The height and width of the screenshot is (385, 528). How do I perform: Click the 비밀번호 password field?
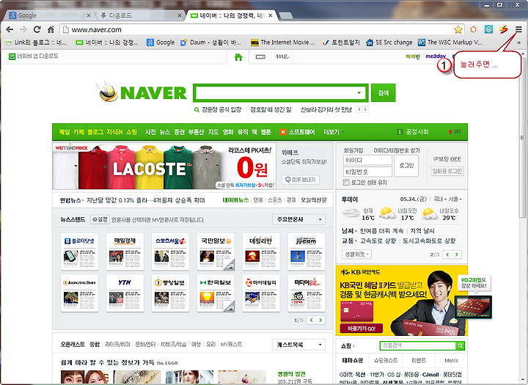click(x=367, y=172)
